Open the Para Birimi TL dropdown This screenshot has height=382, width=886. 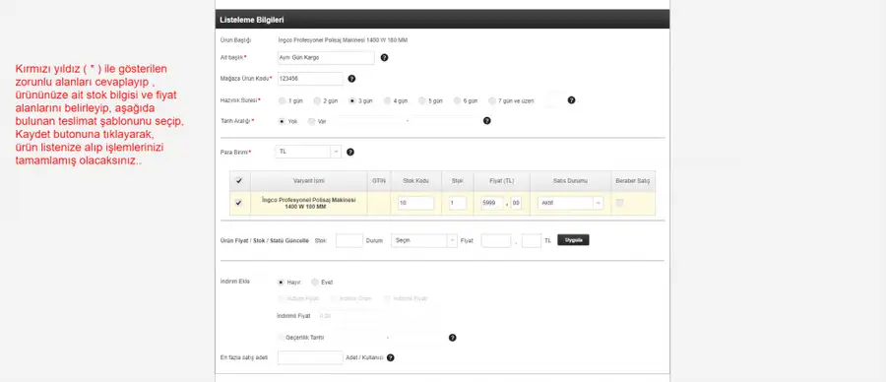click(308, 152)
